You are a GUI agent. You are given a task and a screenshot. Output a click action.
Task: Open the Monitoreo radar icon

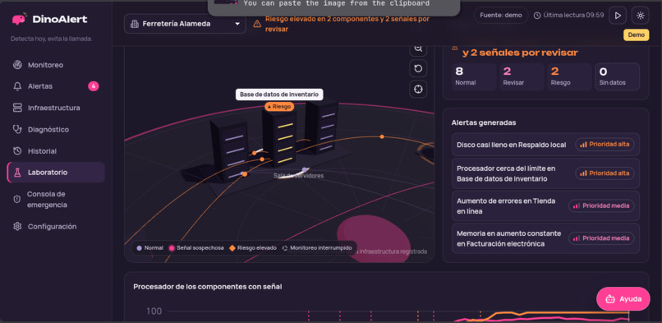point(17,65)
